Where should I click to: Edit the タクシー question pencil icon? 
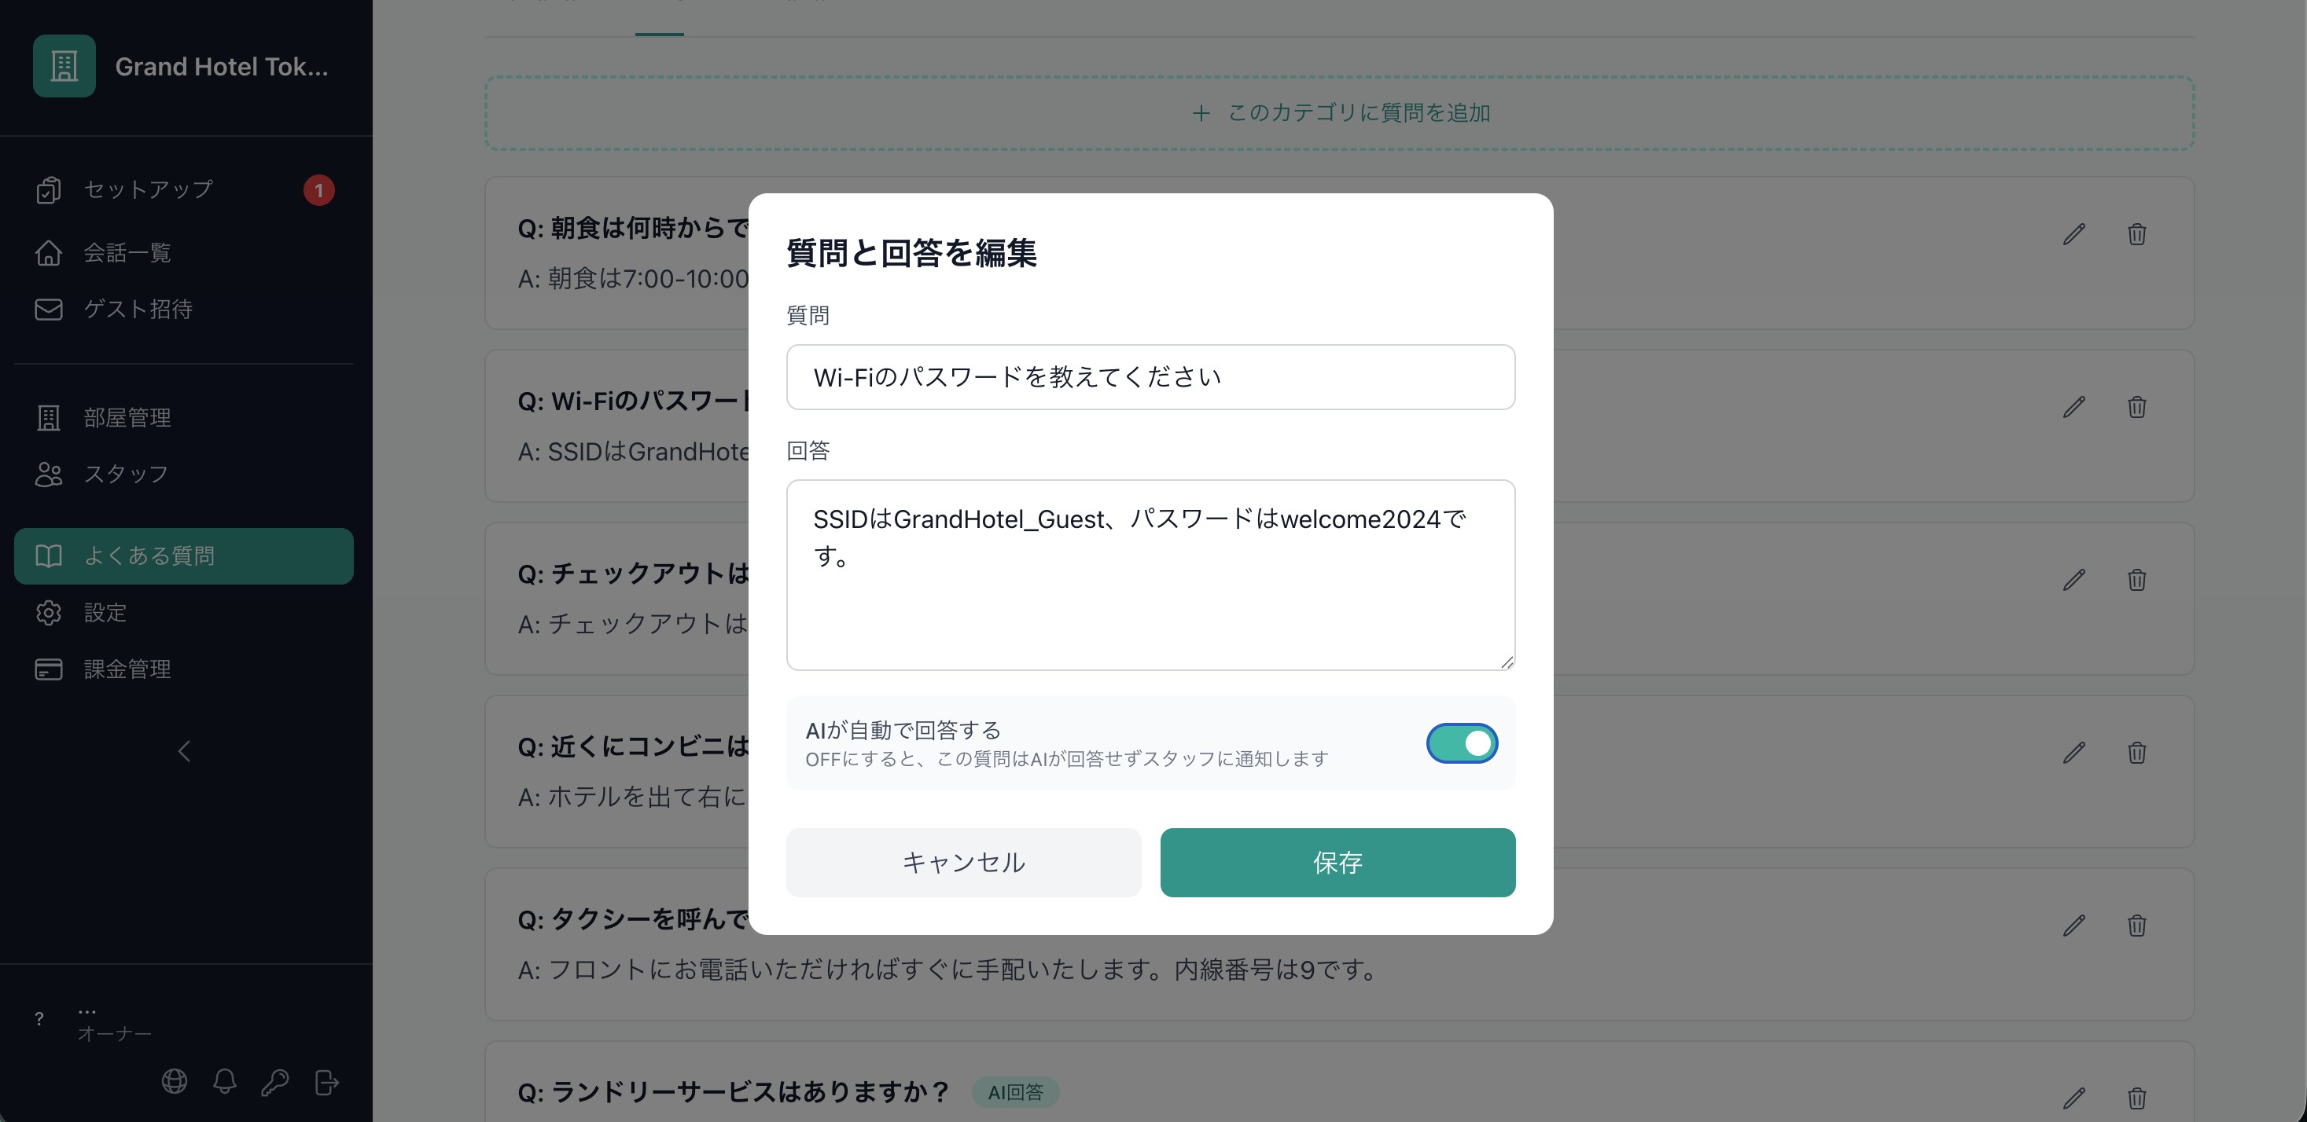(2074, 925)
